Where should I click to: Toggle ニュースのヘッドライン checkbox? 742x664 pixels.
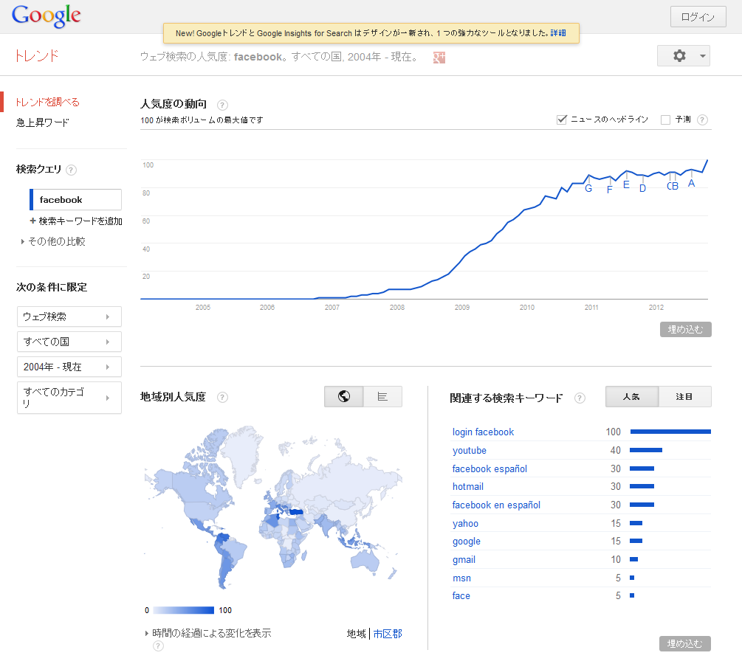pyautogui.click(x=562, y=120)
